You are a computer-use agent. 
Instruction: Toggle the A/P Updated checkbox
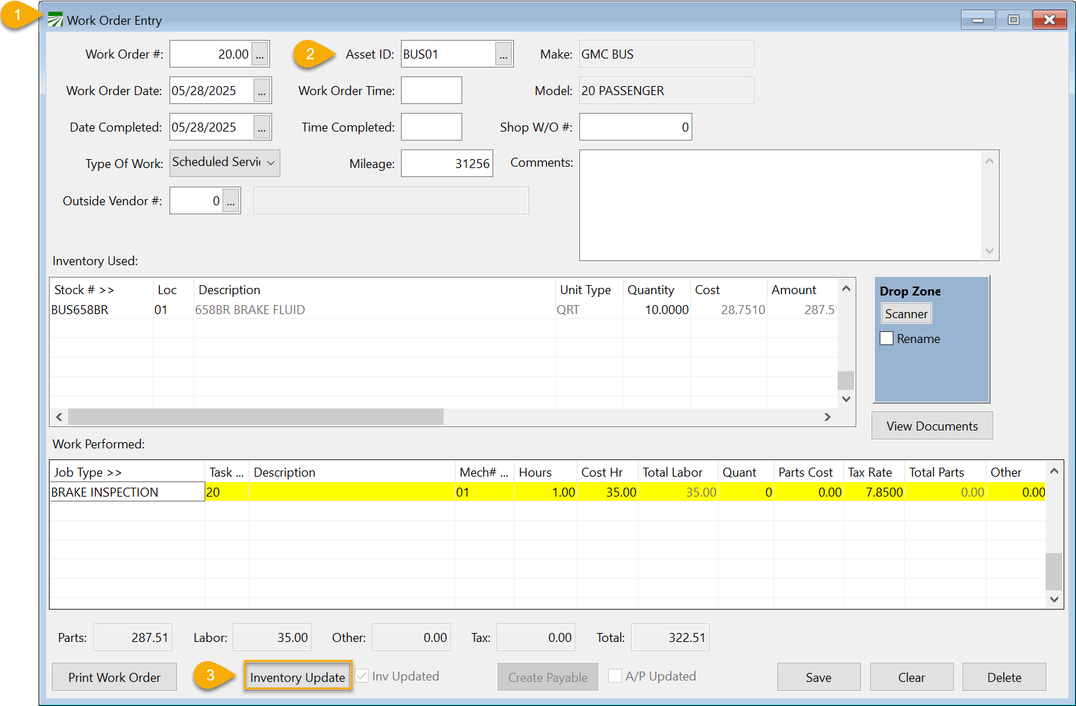[x=615, y=676]
